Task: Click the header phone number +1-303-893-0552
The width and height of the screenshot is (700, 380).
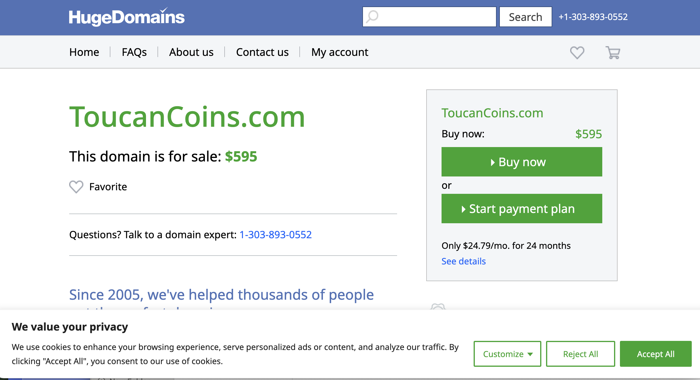Action: tap(593, 17)
